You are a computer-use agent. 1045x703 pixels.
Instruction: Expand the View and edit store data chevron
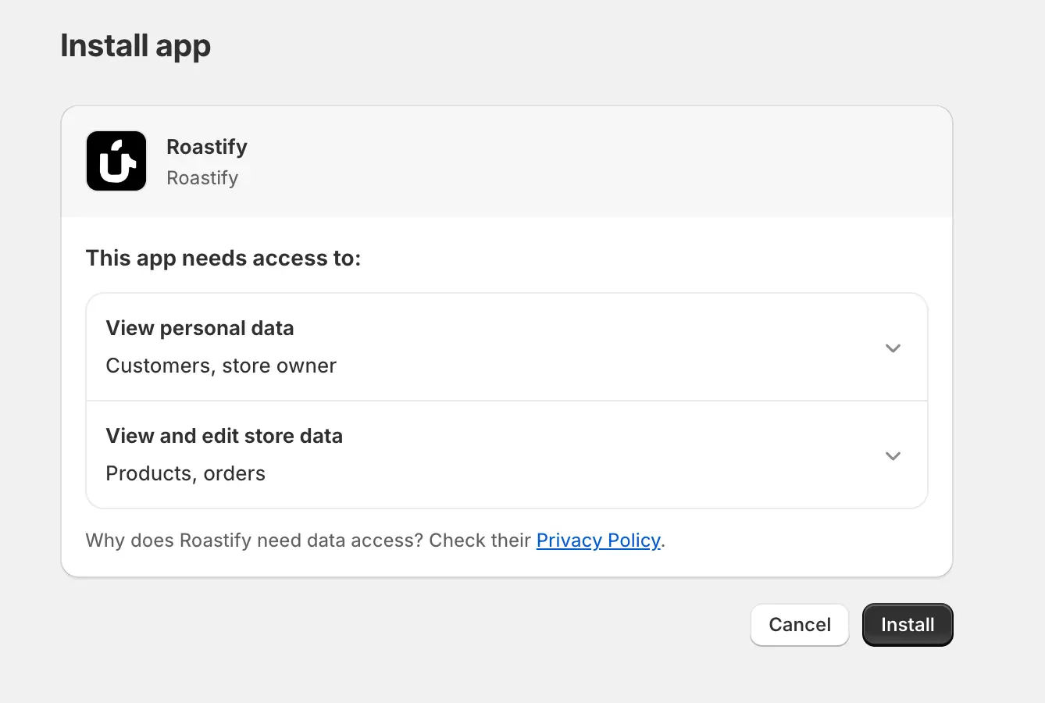click(x=893, y=455)
